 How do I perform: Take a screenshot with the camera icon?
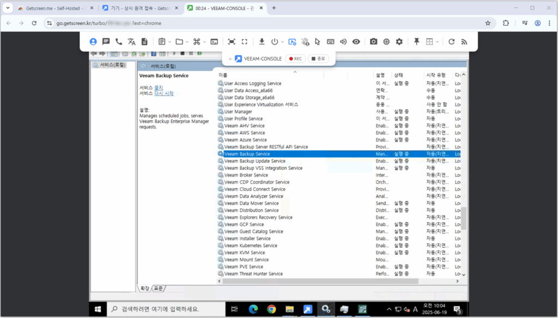click(x=373, y=41)
